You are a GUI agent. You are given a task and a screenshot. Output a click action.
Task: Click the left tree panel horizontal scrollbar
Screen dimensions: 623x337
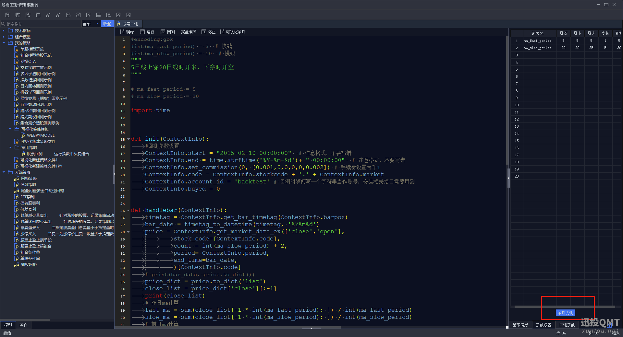pyautogui.click(x=25, y=320)
